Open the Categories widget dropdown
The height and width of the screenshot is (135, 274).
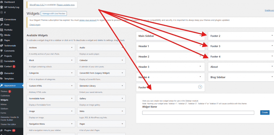point(72,73)
